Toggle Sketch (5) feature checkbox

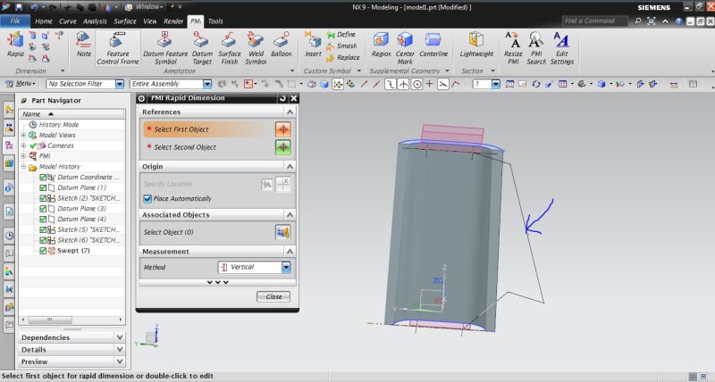(43, 229)
